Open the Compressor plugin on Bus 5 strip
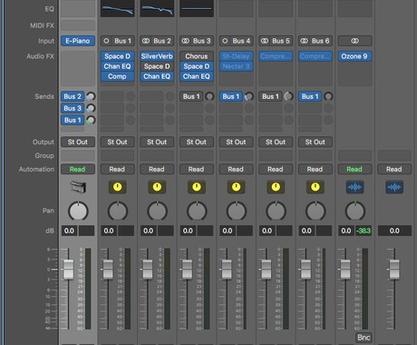Viewport: 417px width, 345px height. click(x=276, y=56)
